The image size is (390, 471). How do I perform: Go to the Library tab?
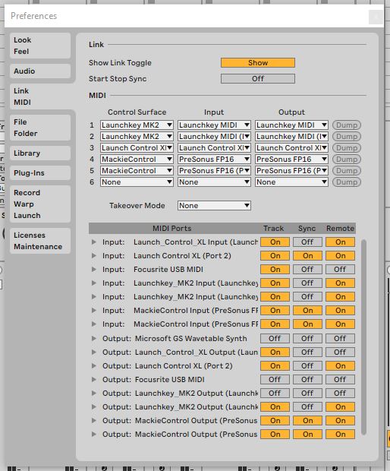(x=40, y=153)
